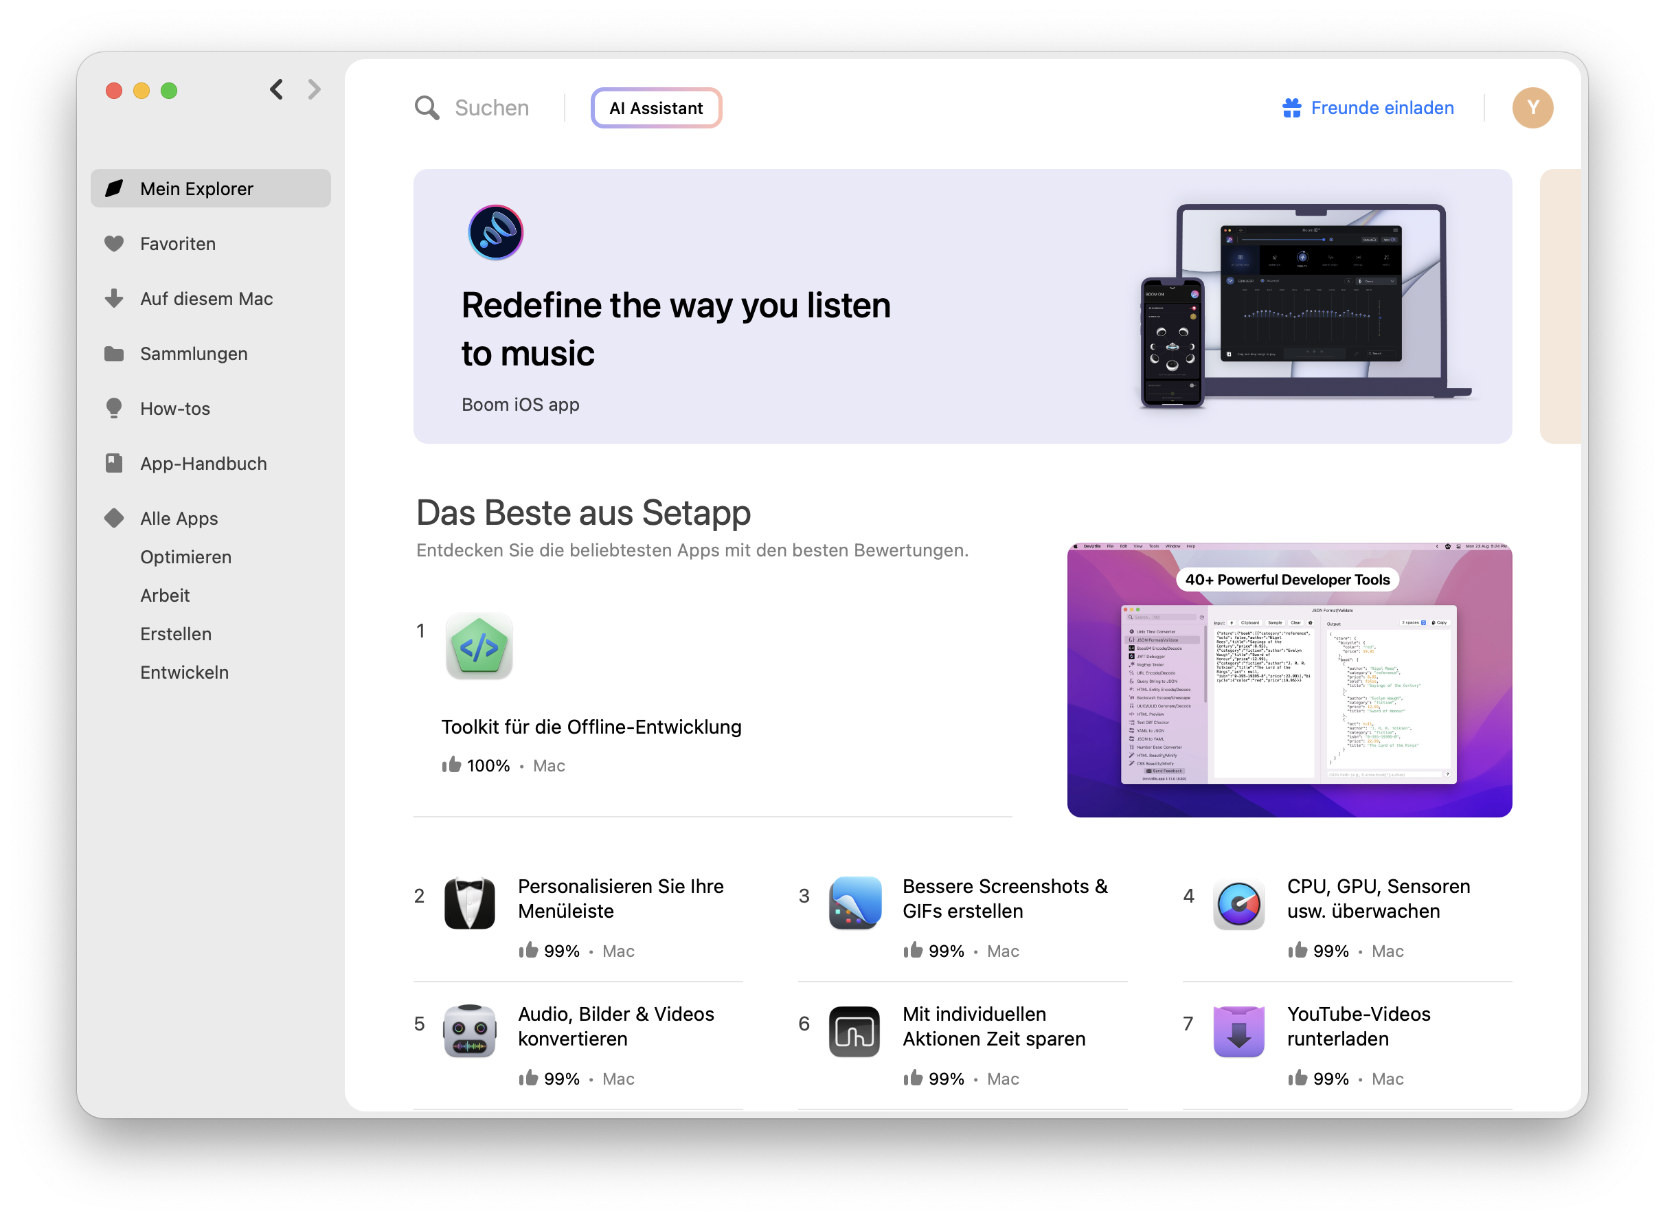Select the Favoriten heart icon
Screen dimensions: 1665x1220
(x=114, y=244)
